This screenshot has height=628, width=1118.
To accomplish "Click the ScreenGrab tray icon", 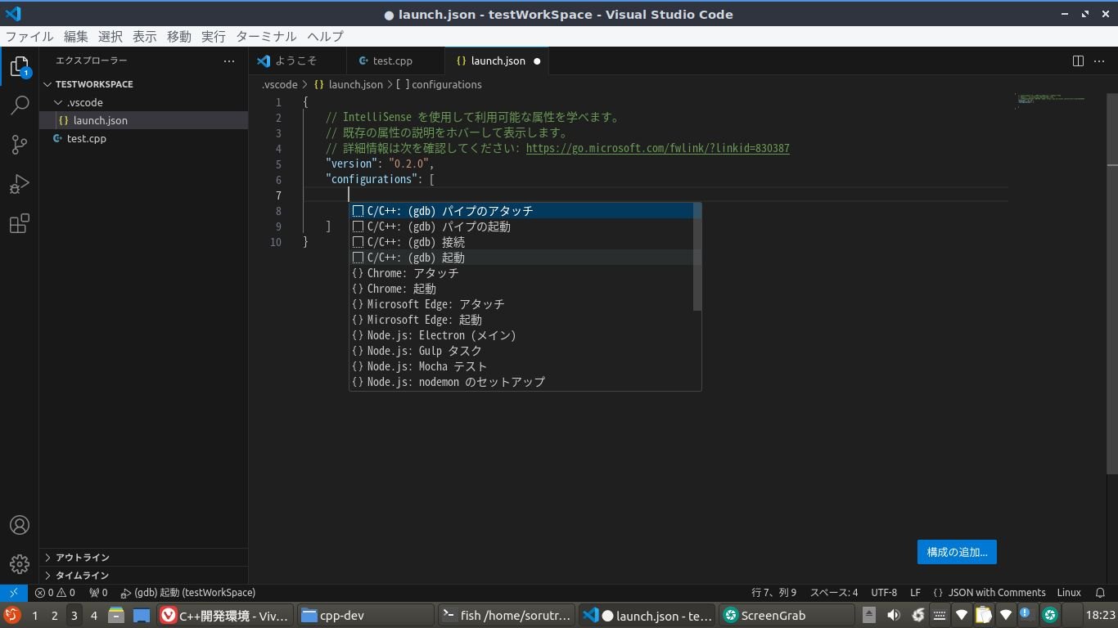I will pyautogui.click(x=1050, y=615).
